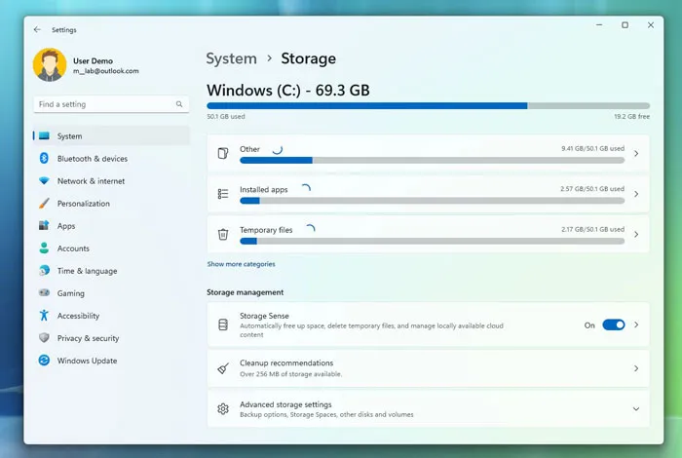The image size is (682, 458).
Task: Click the Temporary files trash icon
Action: tap(223, 234)
